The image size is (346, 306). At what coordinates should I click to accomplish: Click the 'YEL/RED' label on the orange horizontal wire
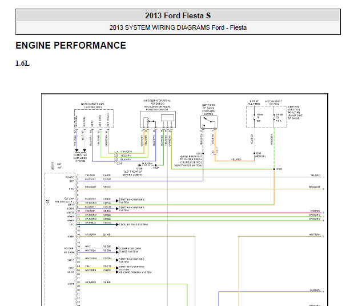[236, 160]
